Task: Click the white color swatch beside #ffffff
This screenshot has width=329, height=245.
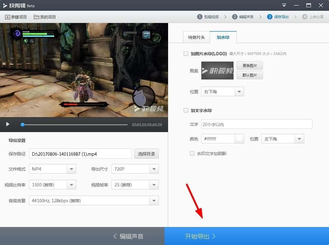Action: point(240,138)
